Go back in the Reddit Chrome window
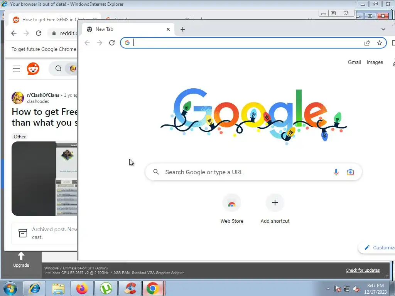This screenshot has height=296, width=395. (14, 33)
